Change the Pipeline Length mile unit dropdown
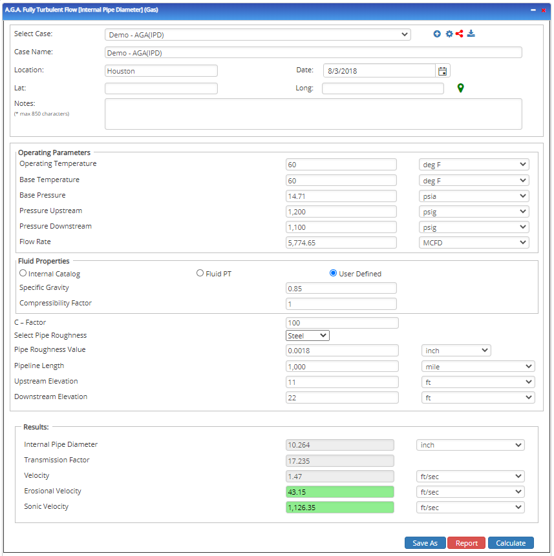 478,366
